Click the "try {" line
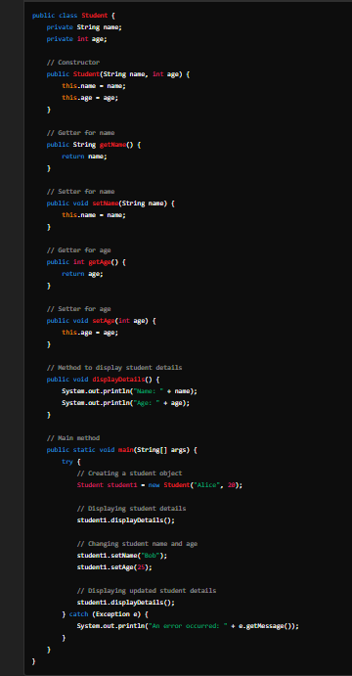The height and width of the screenshot is (676, 352). 71,462
